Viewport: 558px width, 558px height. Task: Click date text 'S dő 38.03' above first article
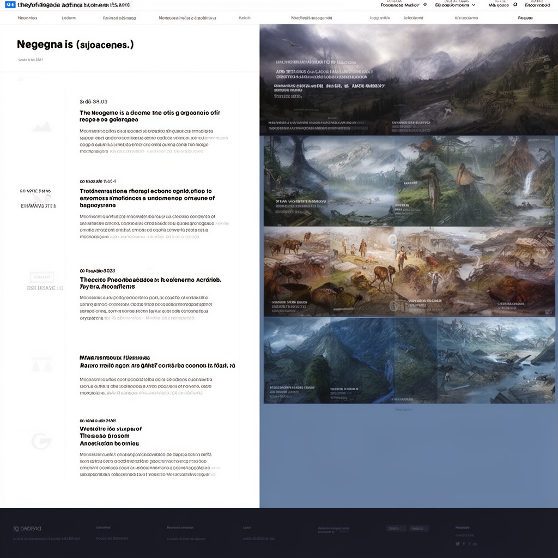(x=93, y=101)
